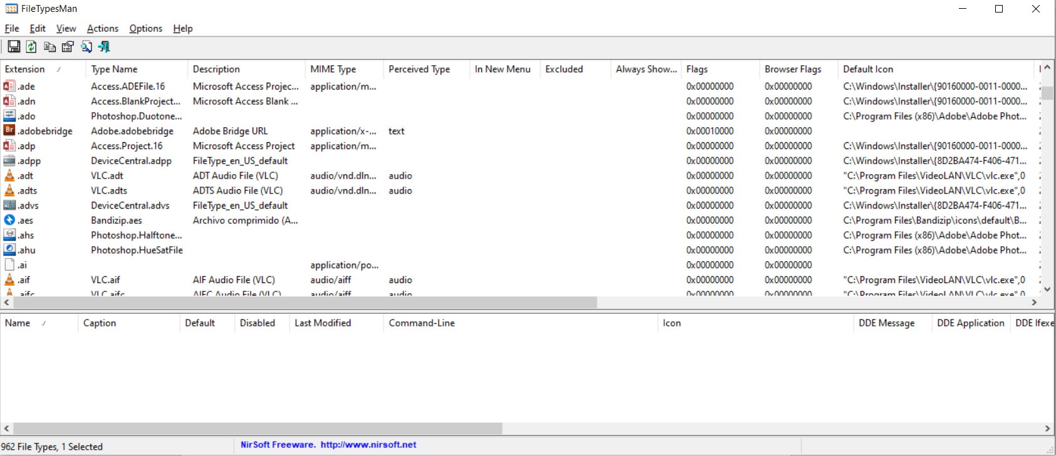Sort actions by the Disabled column header
The width and height of the screenshot is (1056, 456).
pyautogui.click(x=262, y=323)
